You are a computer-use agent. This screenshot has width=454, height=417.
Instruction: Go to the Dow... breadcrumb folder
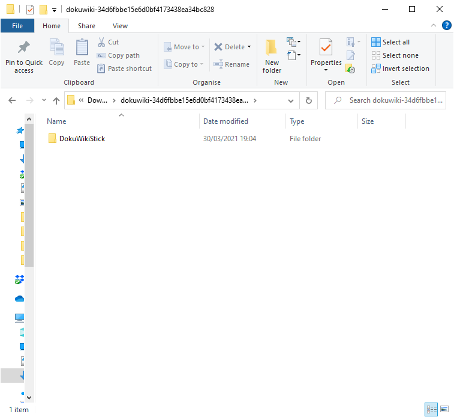pyautogui.click(x=97, y=100)
